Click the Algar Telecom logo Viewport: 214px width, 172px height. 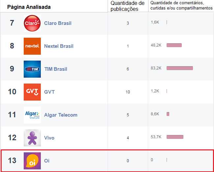[x=32, y=115]
